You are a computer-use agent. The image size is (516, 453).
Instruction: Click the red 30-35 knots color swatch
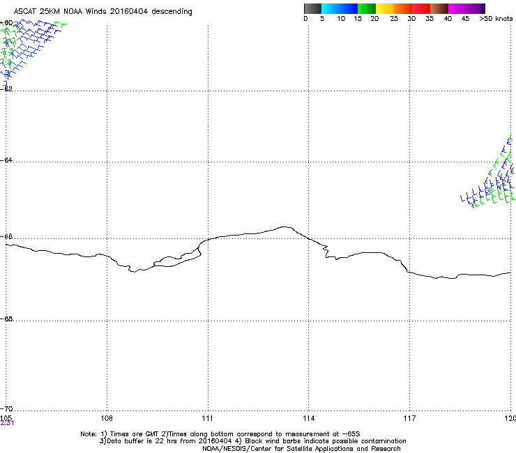[421, 8]
